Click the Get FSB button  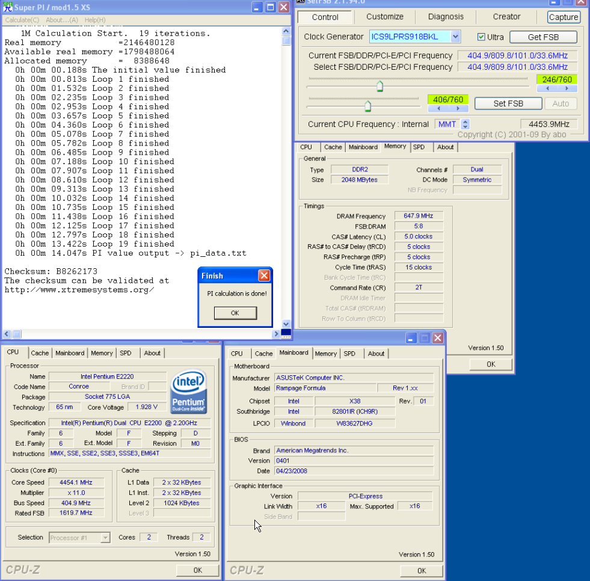point(543,37)
